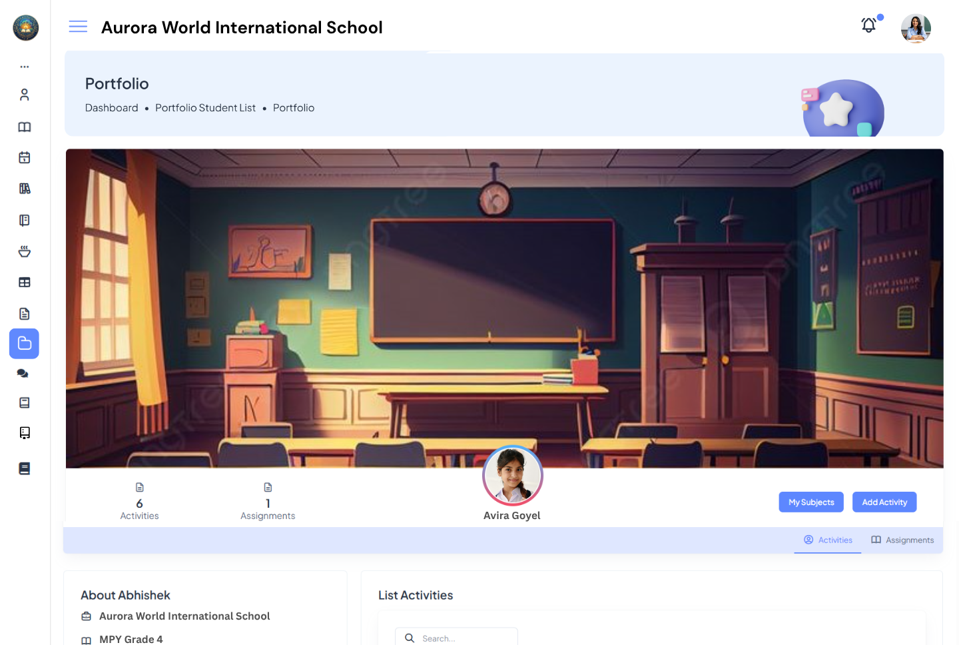Select the timetable grid icon in the sidebar

[x=24, y=282]
